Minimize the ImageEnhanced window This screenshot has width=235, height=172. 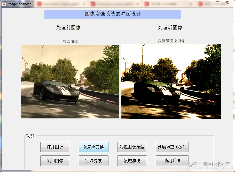tap(210, 3)
